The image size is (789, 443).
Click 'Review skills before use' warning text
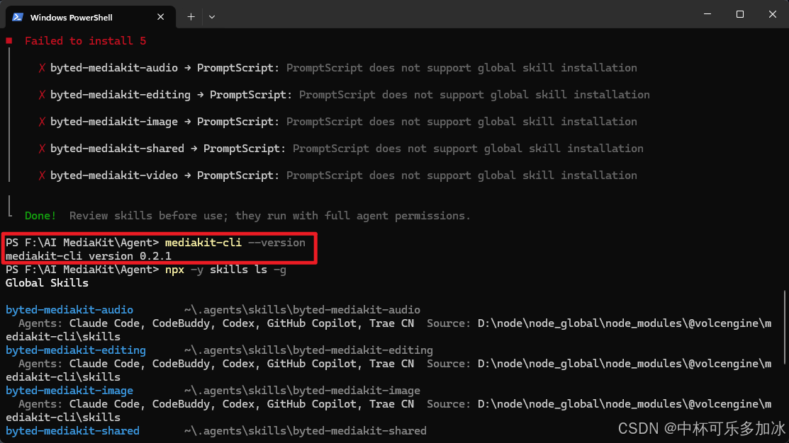pyautogui.click(x=269, y=216)
